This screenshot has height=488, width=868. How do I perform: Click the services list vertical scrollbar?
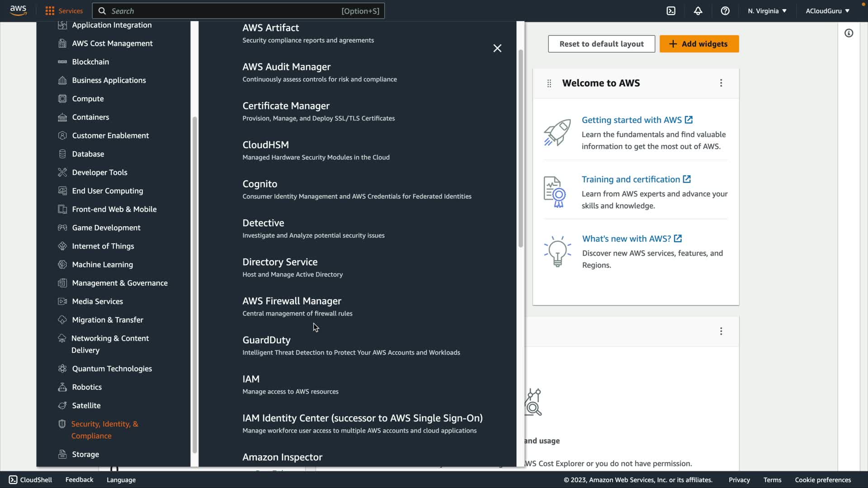click(520, 149)
